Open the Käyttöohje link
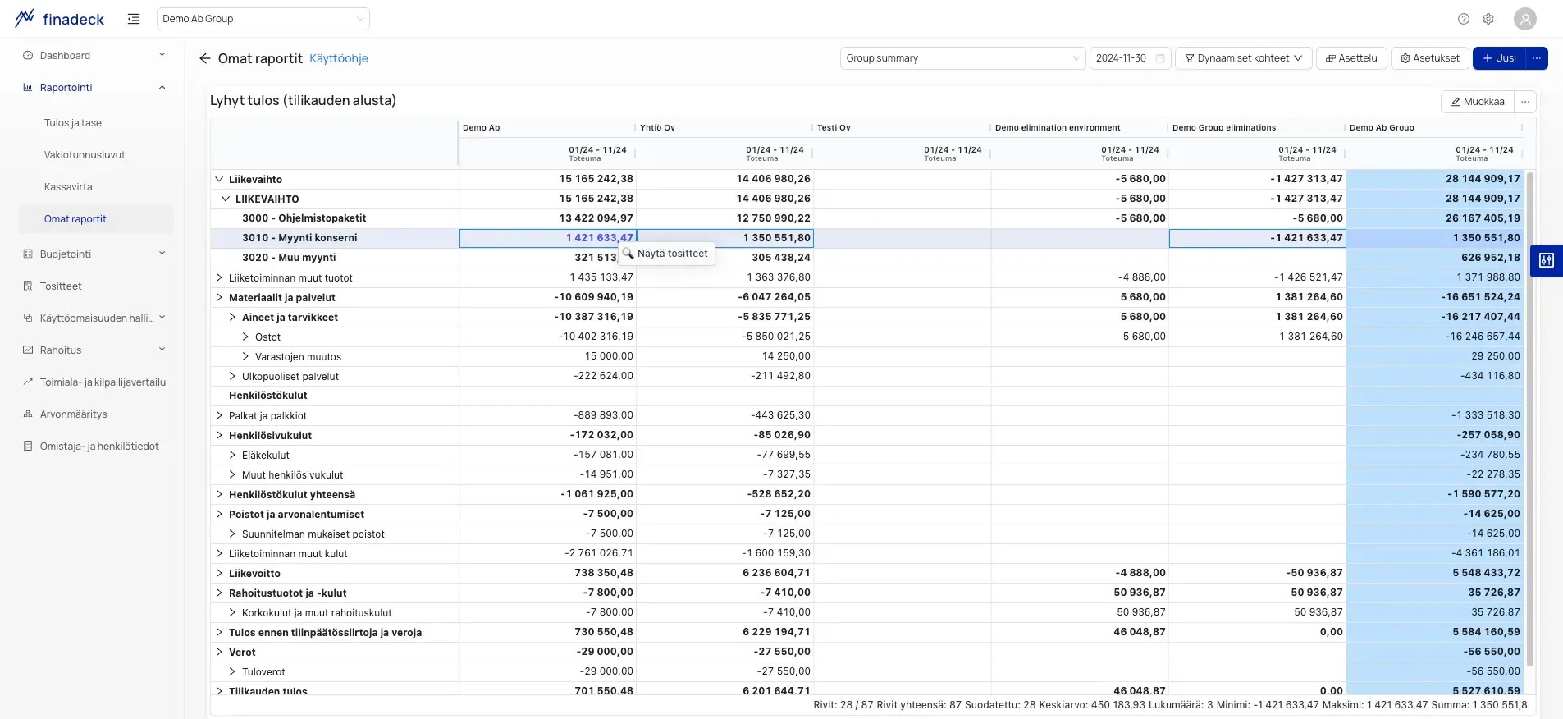 click(x=339, y=58)
